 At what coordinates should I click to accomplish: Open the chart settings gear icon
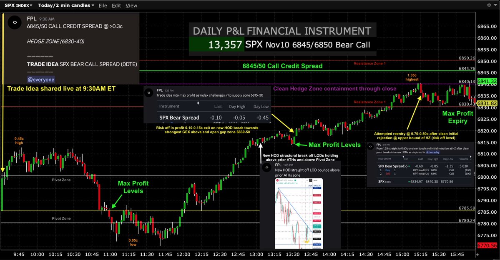point(488,5)
